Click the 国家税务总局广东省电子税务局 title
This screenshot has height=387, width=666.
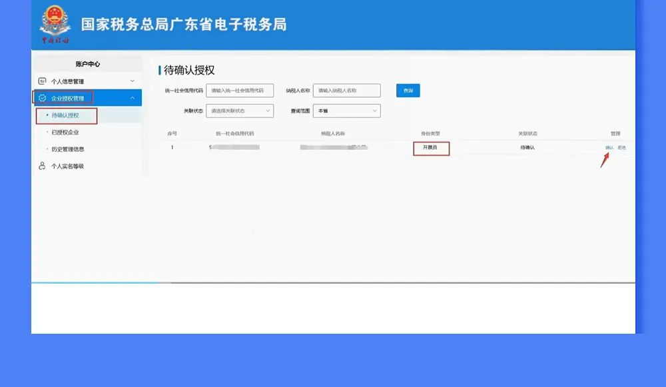[x=184, y=24]
